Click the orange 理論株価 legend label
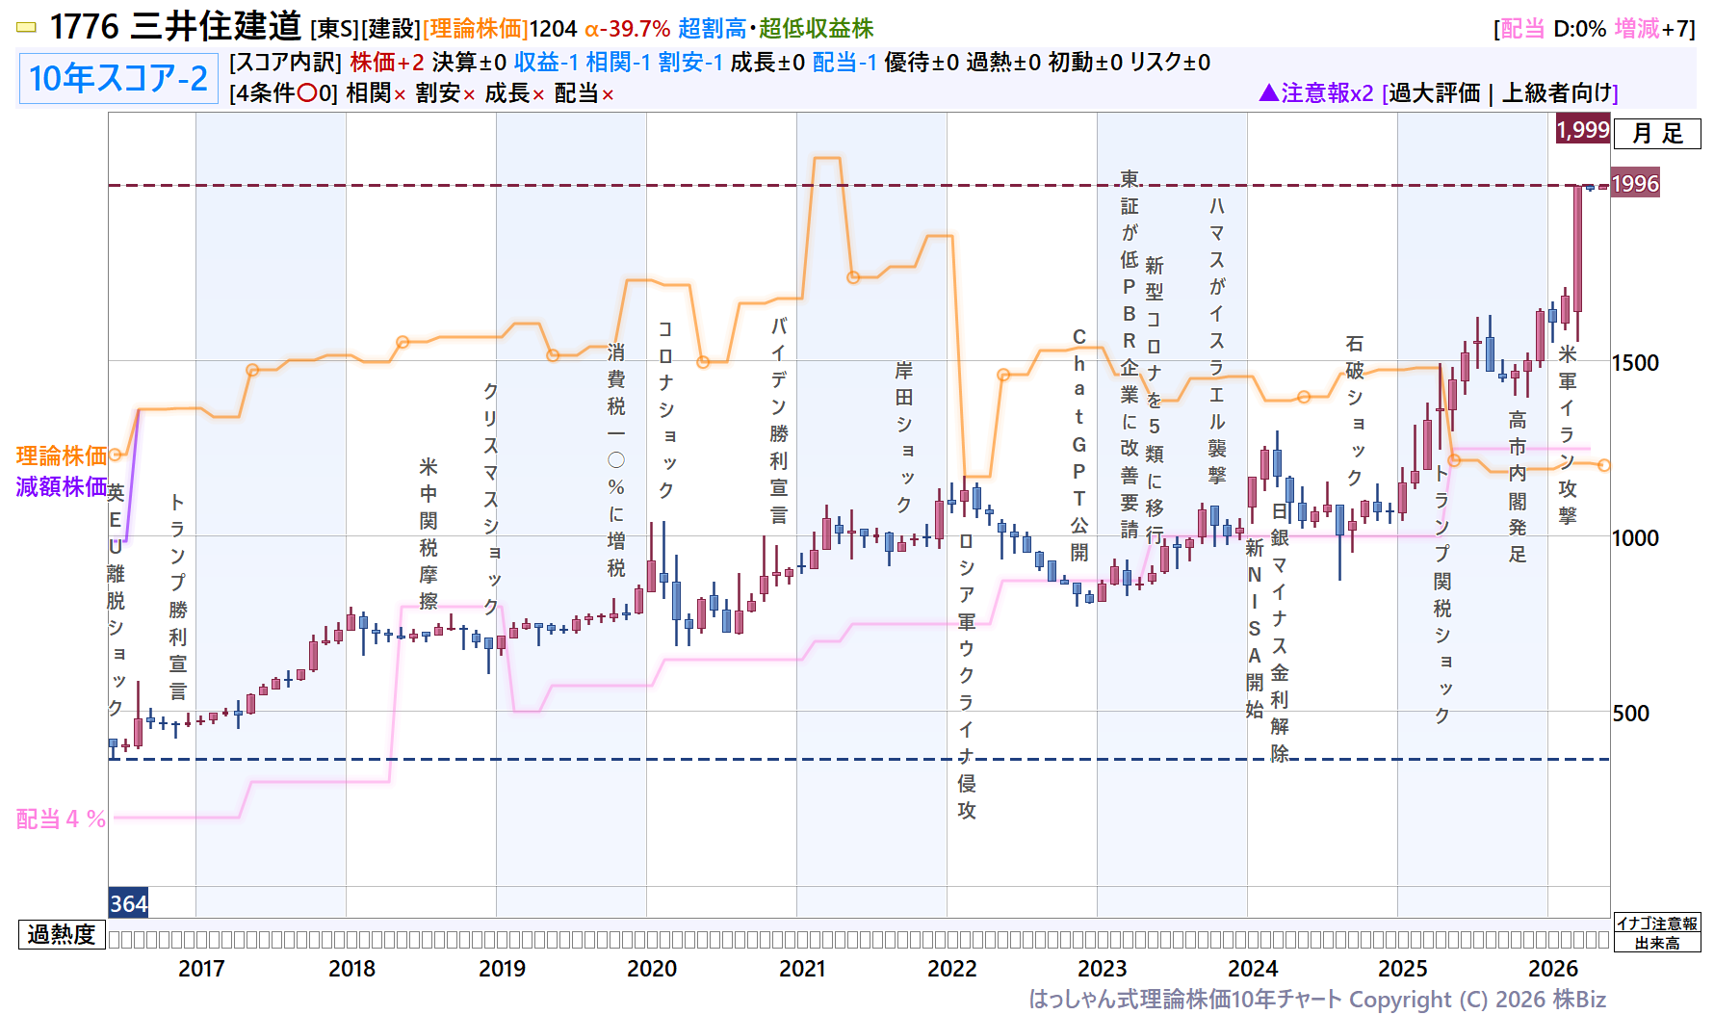1714x1015 pixels. [62, 455]
